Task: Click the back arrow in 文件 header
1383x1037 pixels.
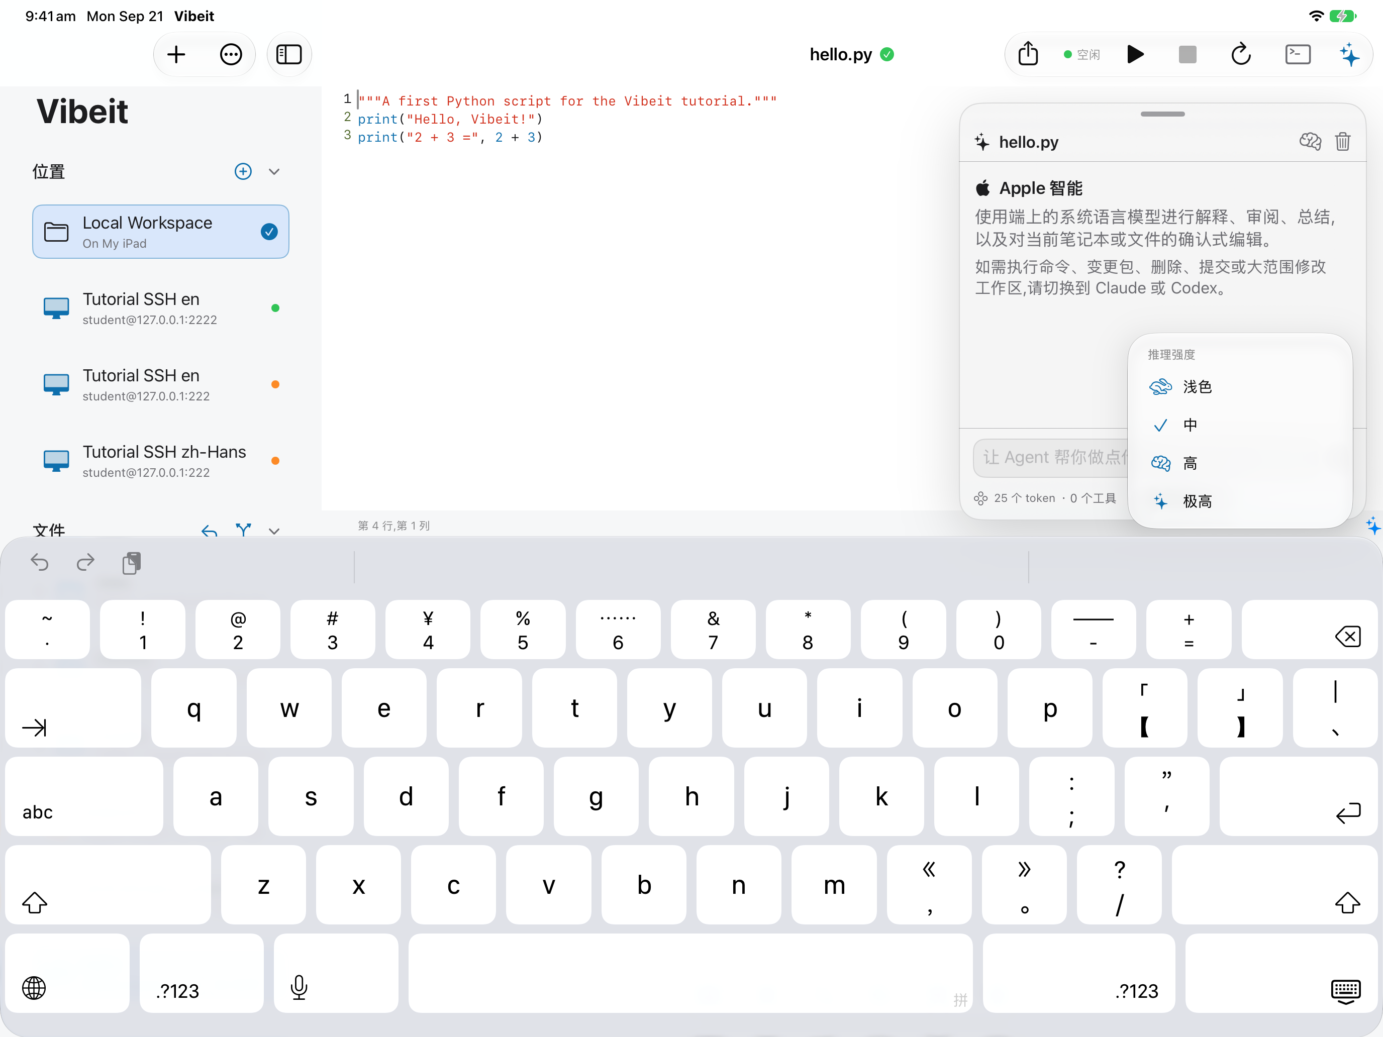Action: [210, 531]
